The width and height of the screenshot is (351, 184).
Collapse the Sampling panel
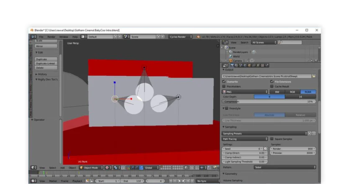pos(229,127)
